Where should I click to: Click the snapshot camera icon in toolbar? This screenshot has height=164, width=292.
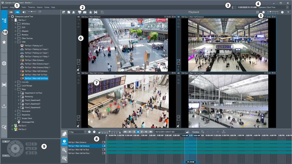click(85, 12)
